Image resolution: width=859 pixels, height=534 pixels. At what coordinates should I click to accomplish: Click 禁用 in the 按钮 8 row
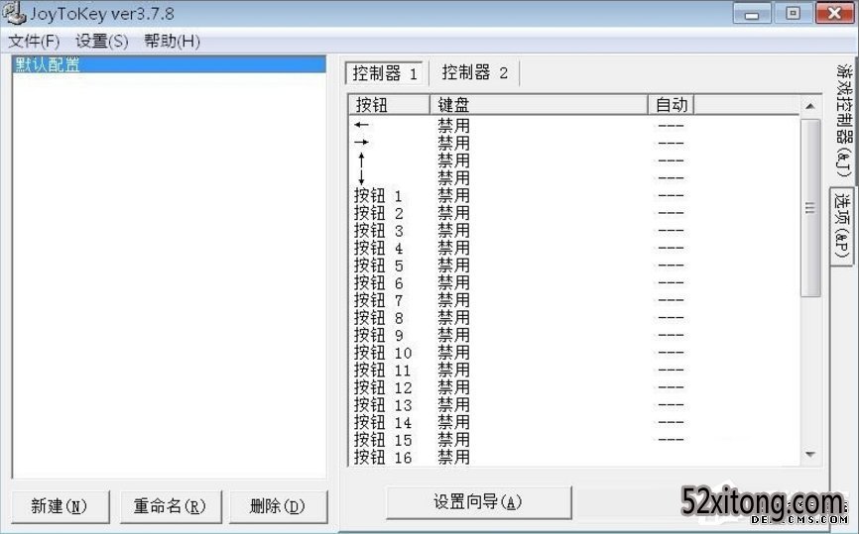pyautogui.click(x=453, y=318)
